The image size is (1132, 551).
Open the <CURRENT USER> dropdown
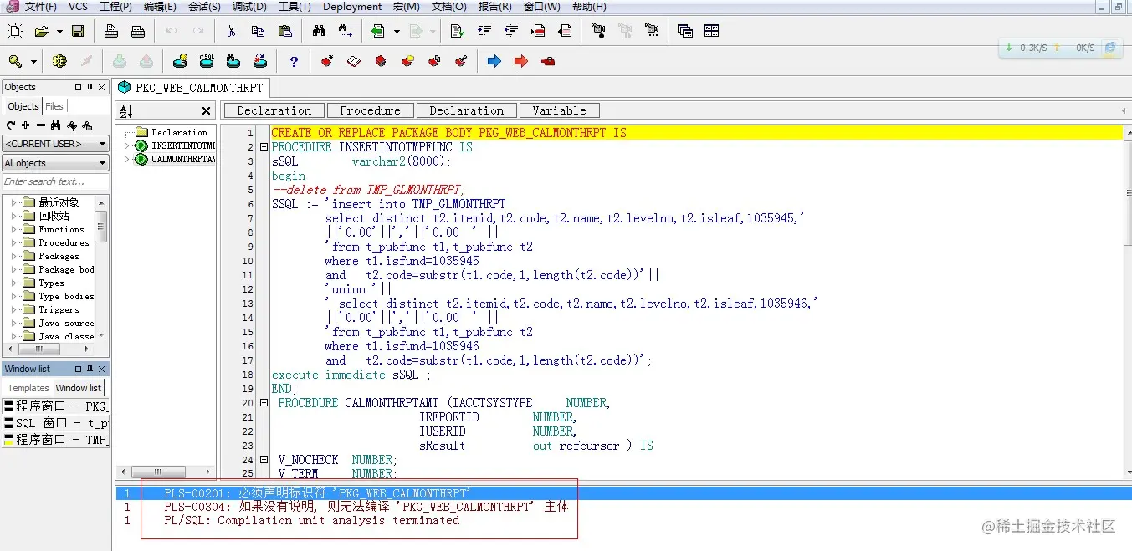[55, 143]
